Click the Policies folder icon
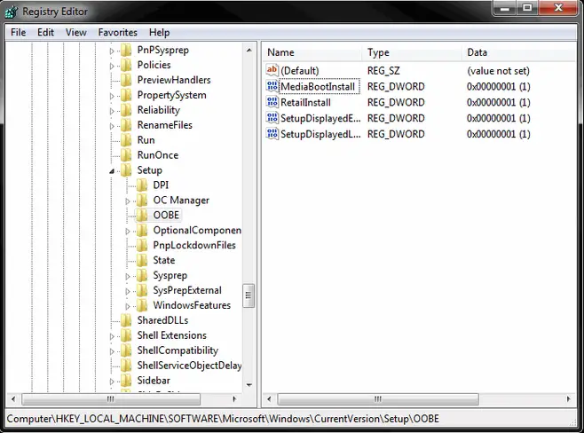Image resolution: width=584 pixels, height=433 pixels. (x=127, y=65)
